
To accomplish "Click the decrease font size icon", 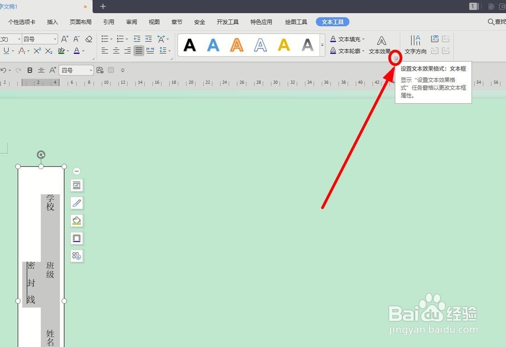I will [76, 39].
